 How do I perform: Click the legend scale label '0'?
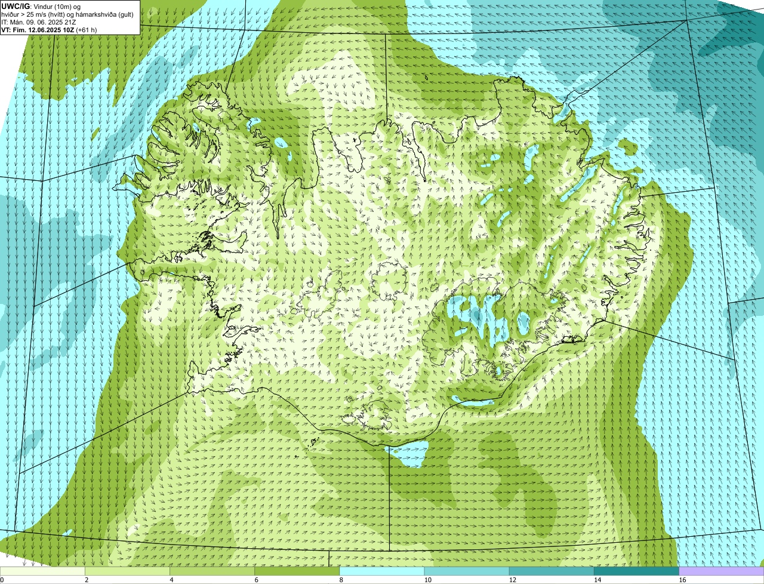coord(2,580)
